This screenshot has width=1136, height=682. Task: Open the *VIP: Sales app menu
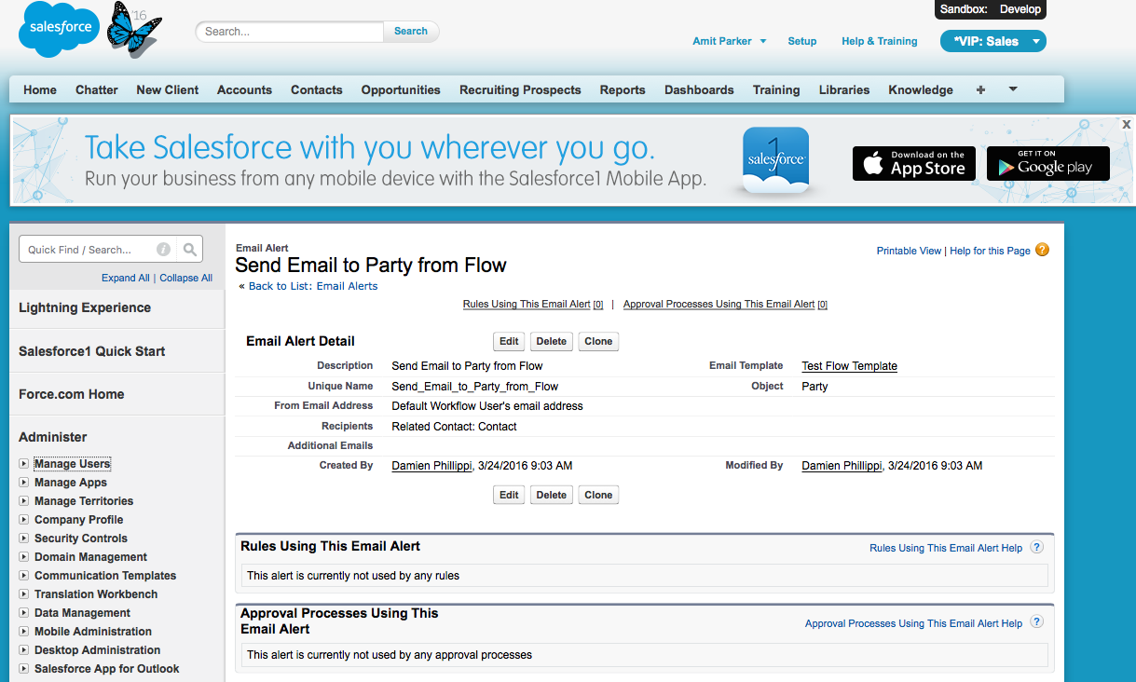993,41
